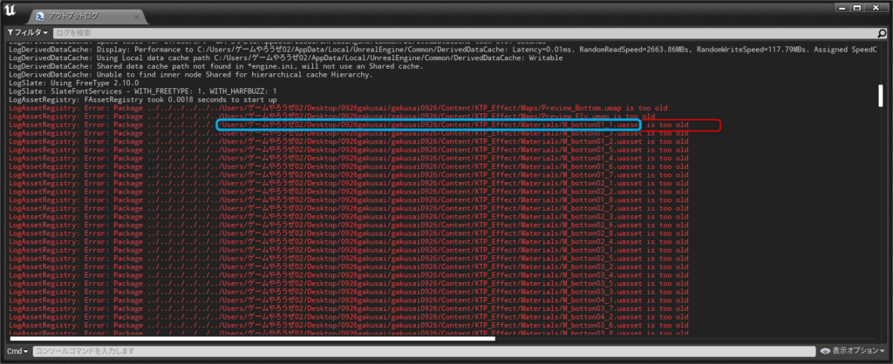Select the アウトプットログ tab

click(80, 17)
